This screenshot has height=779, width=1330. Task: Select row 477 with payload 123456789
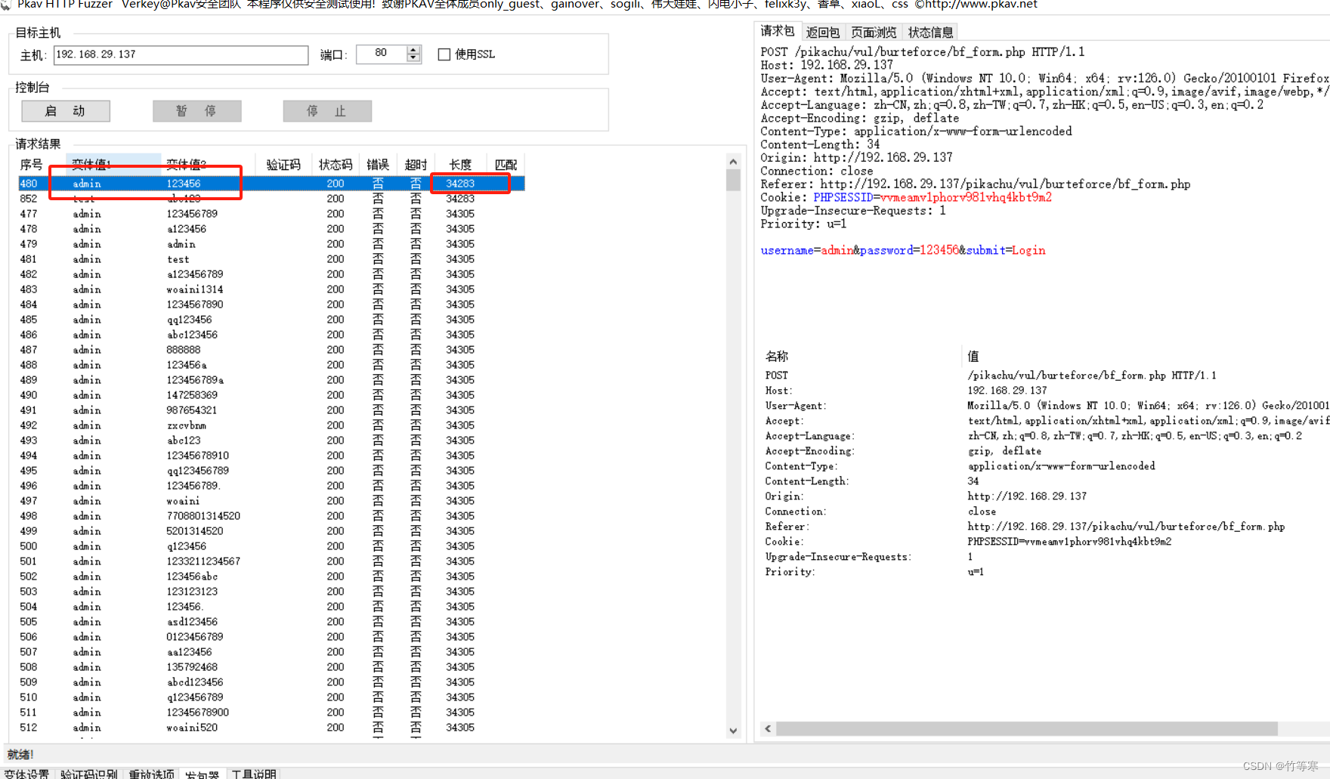(271, 214)
